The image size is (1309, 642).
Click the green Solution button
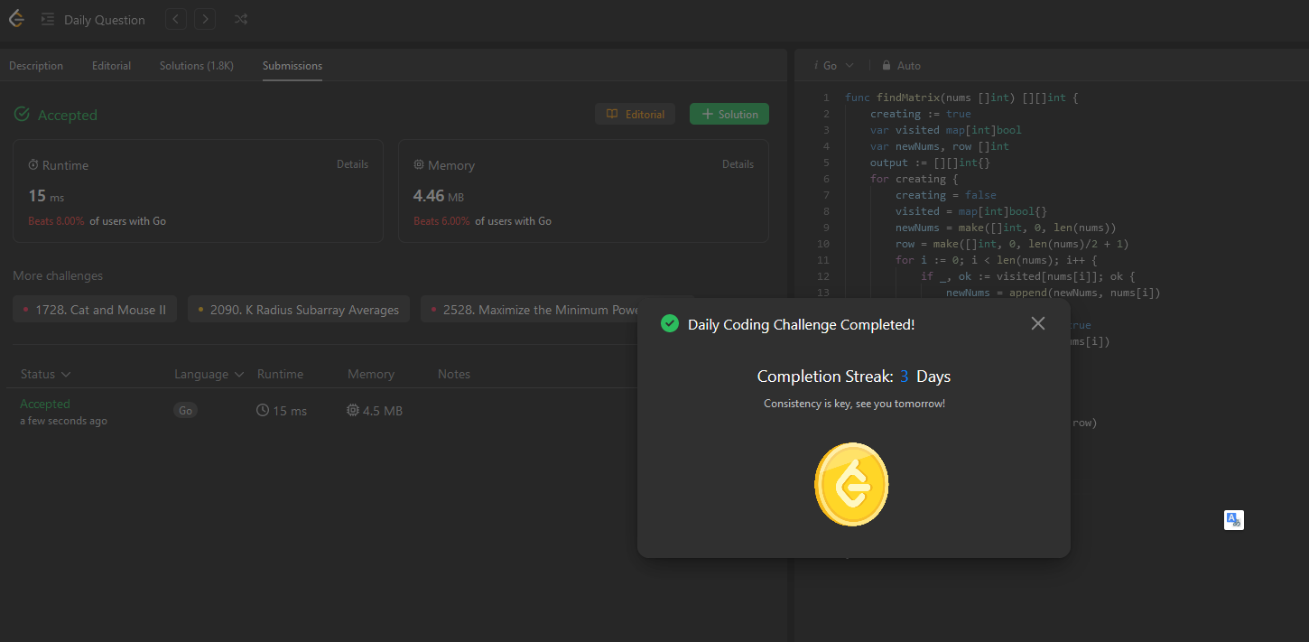[x=729, y=114]
